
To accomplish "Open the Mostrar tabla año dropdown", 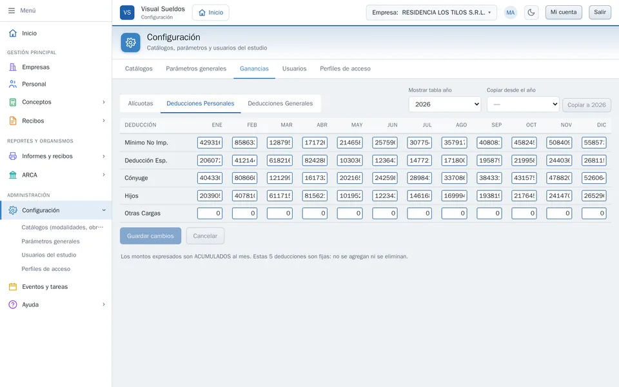I will (x=444, y=104).
